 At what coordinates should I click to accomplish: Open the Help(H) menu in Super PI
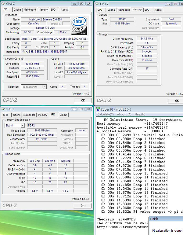click(140, 114)
